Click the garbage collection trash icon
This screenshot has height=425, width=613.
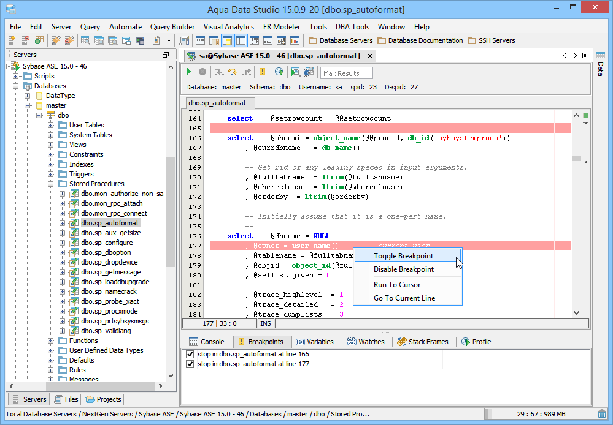[601, 415]
